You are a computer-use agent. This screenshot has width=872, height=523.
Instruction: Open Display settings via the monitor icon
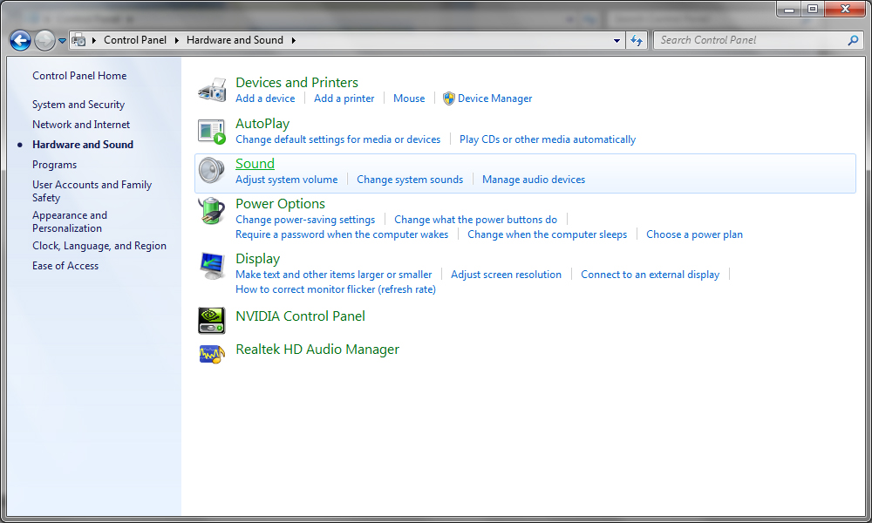point(211,265)
